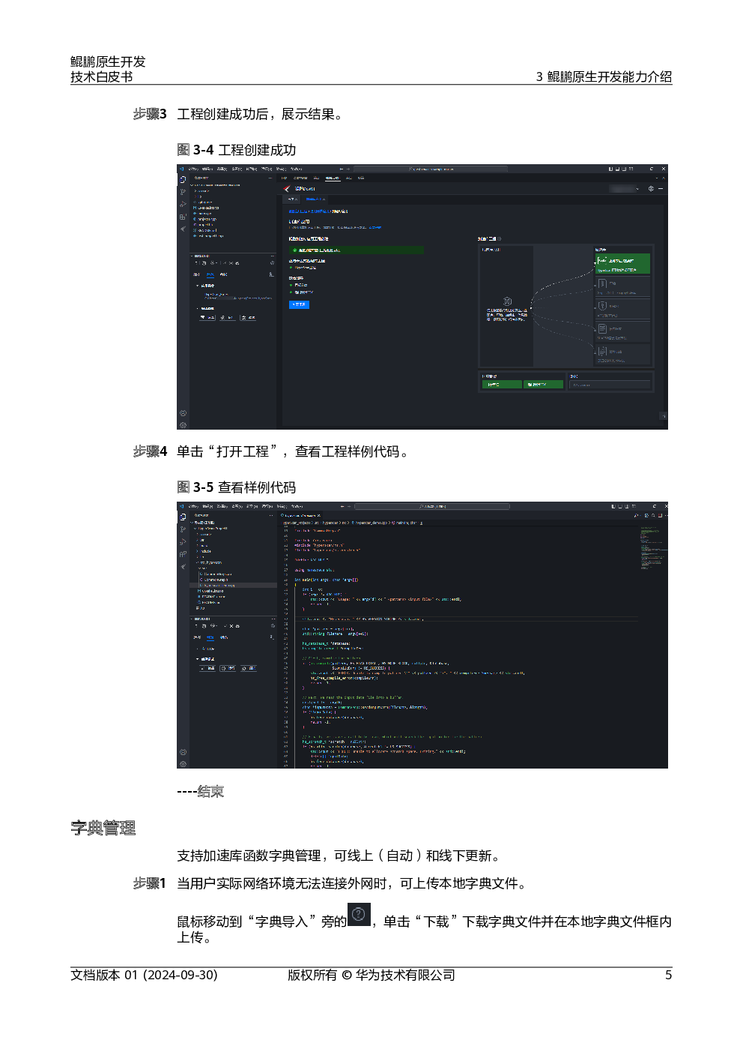Open the first menu, 文件, in the Figure 3-4 menu bar

[x=194, y=169]
